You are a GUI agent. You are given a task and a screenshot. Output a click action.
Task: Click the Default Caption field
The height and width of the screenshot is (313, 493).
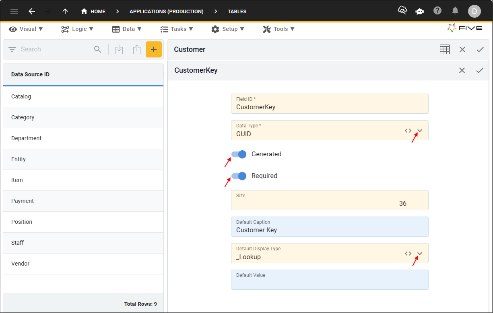click(330, 227)
